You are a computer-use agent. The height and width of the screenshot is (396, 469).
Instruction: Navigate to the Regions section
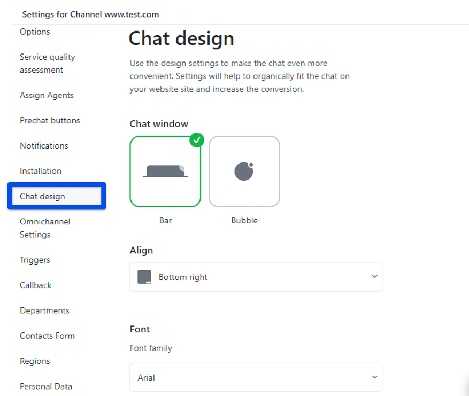click(x=35, y=361)
